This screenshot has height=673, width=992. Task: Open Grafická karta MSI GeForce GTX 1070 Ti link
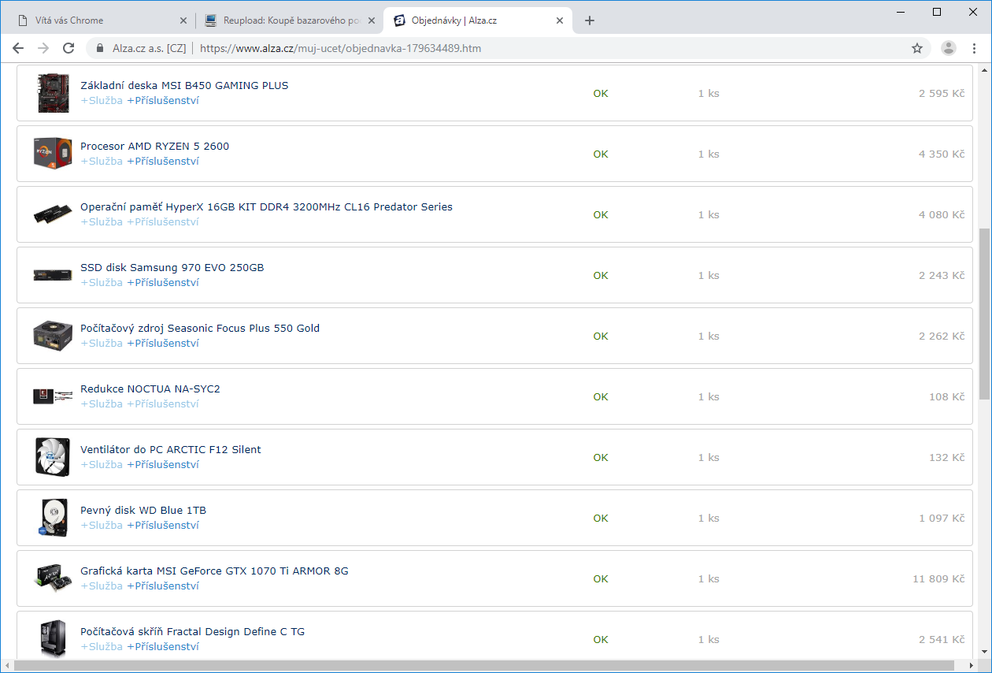pyautogui.click(x=214, y=571)
